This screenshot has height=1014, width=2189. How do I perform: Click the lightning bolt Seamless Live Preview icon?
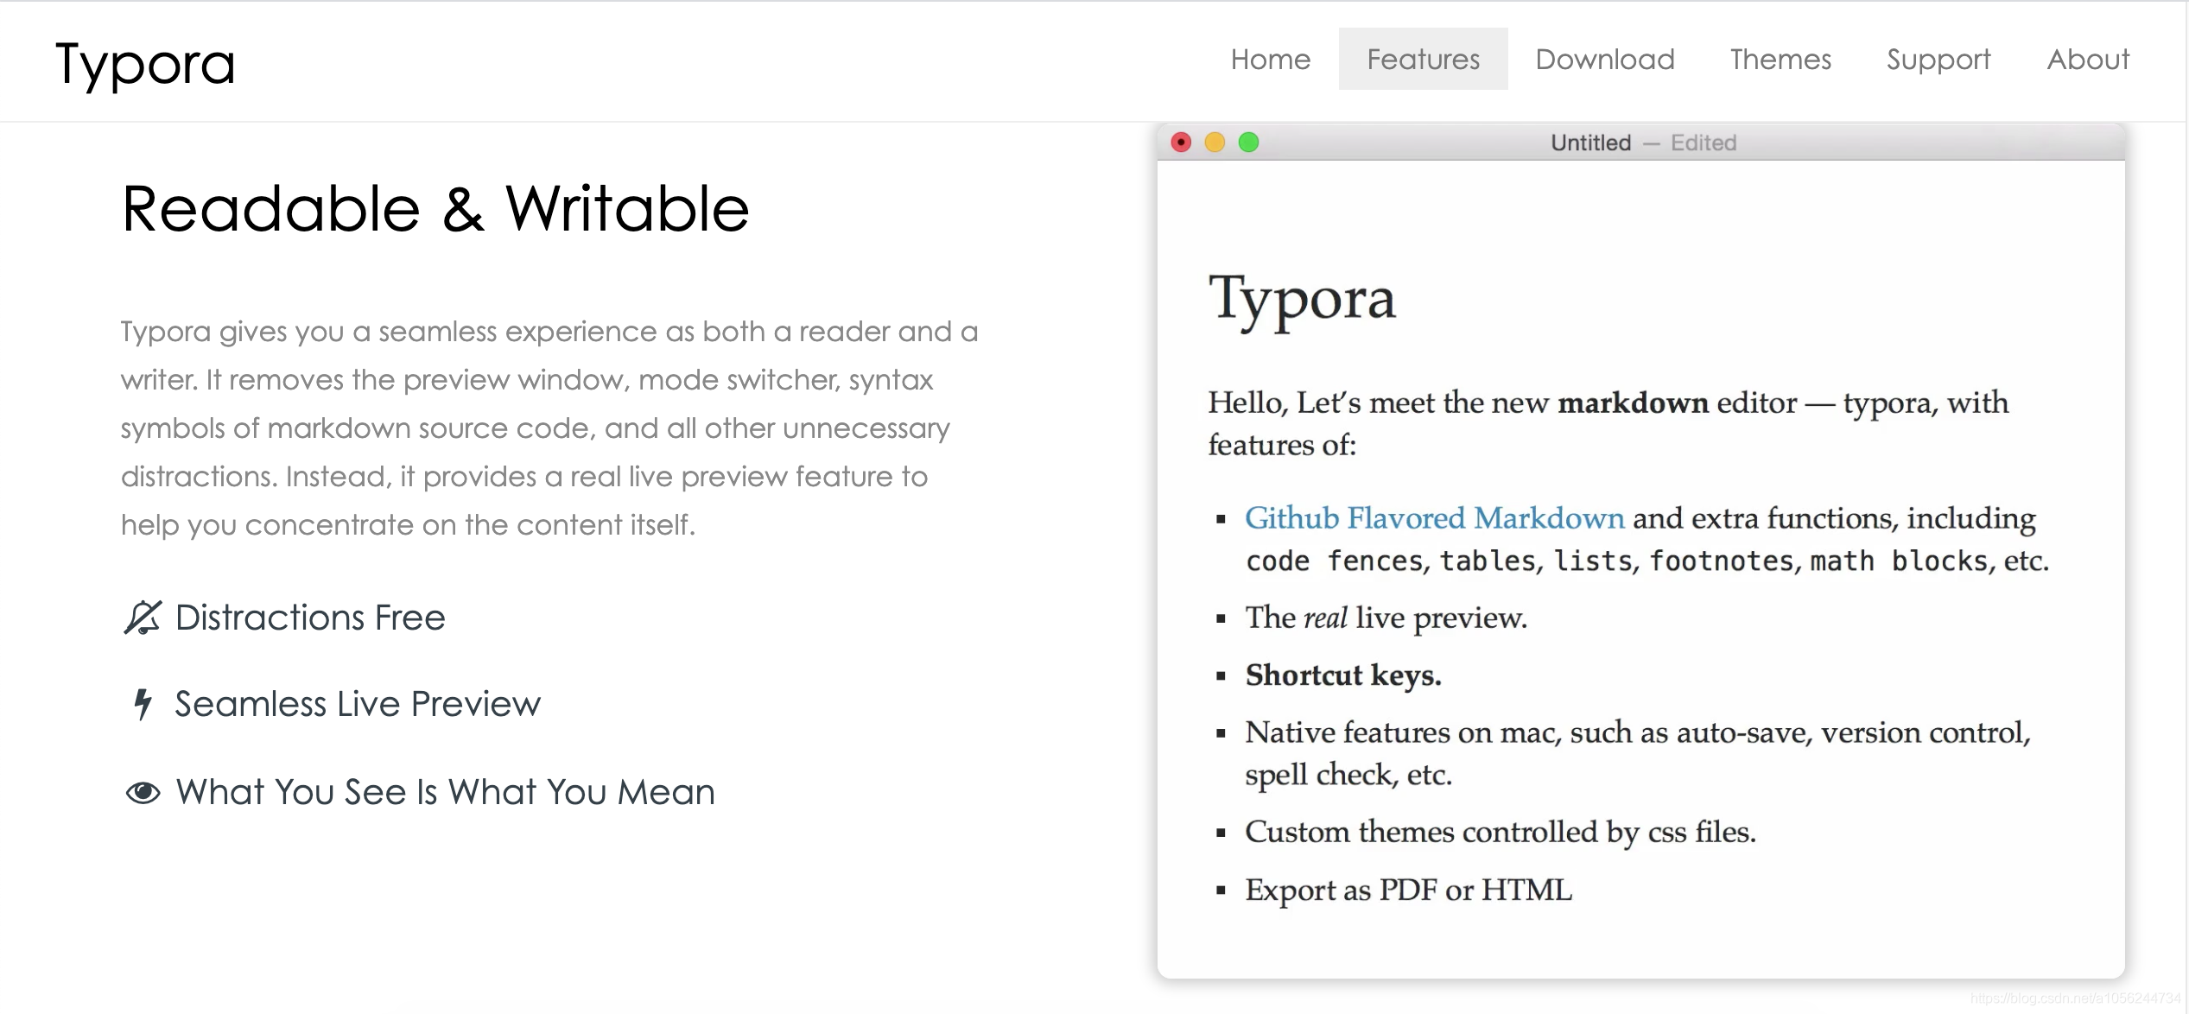pyautogui.click(x=143, y=704)
